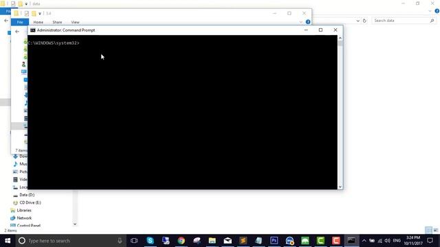Click the ENG language indicator

tap(397, 241)
